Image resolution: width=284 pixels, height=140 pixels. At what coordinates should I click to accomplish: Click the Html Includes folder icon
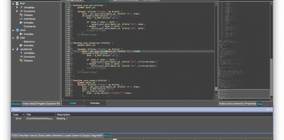click(21, 34)
